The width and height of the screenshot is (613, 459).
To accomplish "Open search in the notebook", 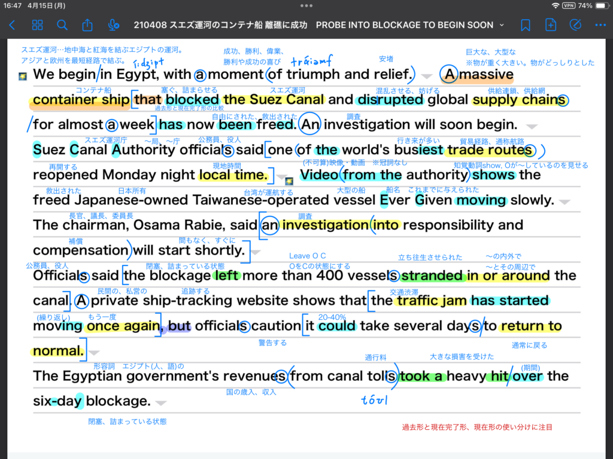I will click(62, 25).
